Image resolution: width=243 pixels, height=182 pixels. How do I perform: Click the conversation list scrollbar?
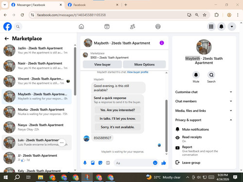pyautogui.click(x=75, y=71)
